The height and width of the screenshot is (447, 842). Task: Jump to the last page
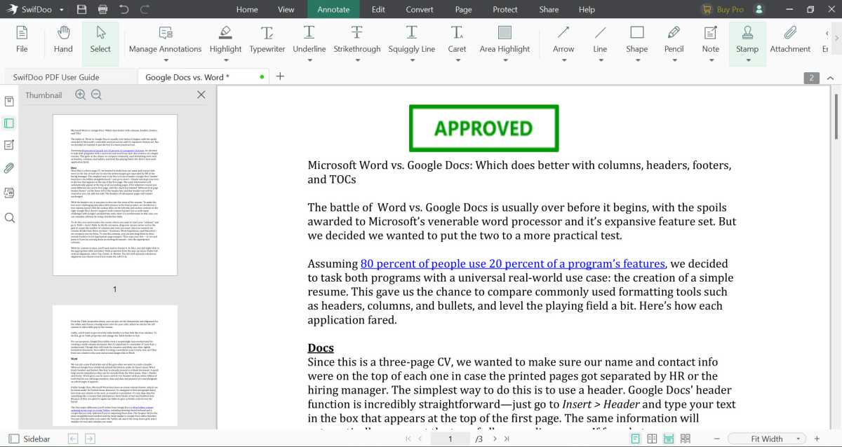tap(507, 439)
